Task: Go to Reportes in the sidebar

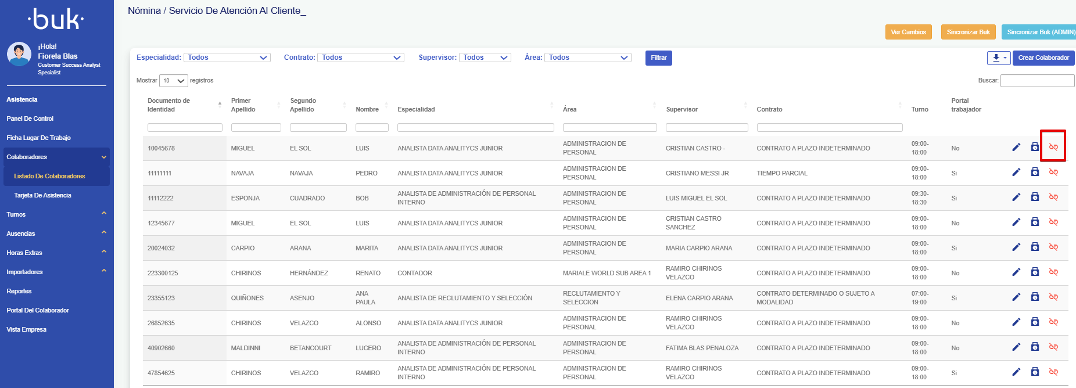Action: click(19, 291)
